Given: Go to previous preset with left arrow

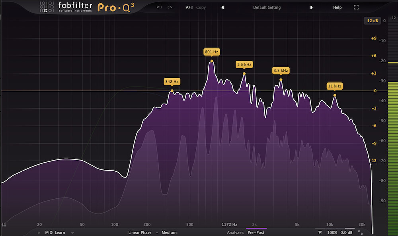Looking at the screenshot, I should pyautogui.click(x=222, y=7).
